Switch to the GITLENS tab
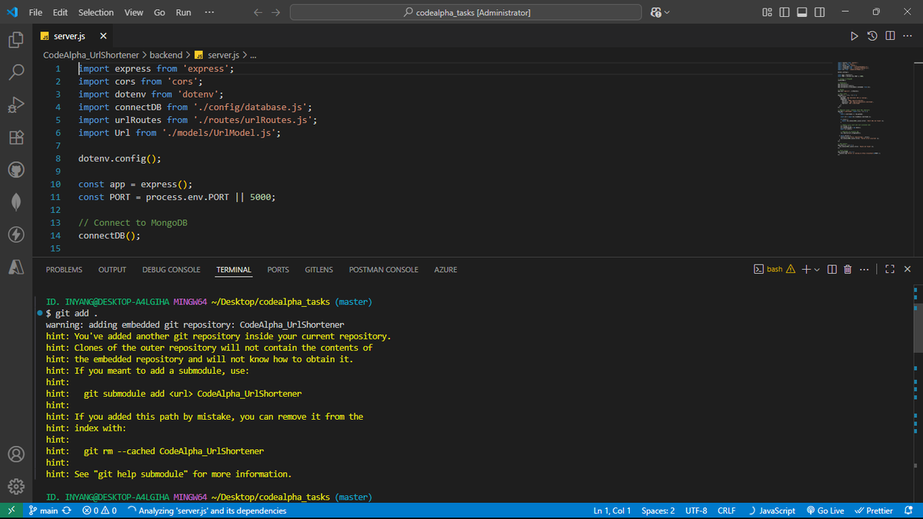 [x=319, y=270]
